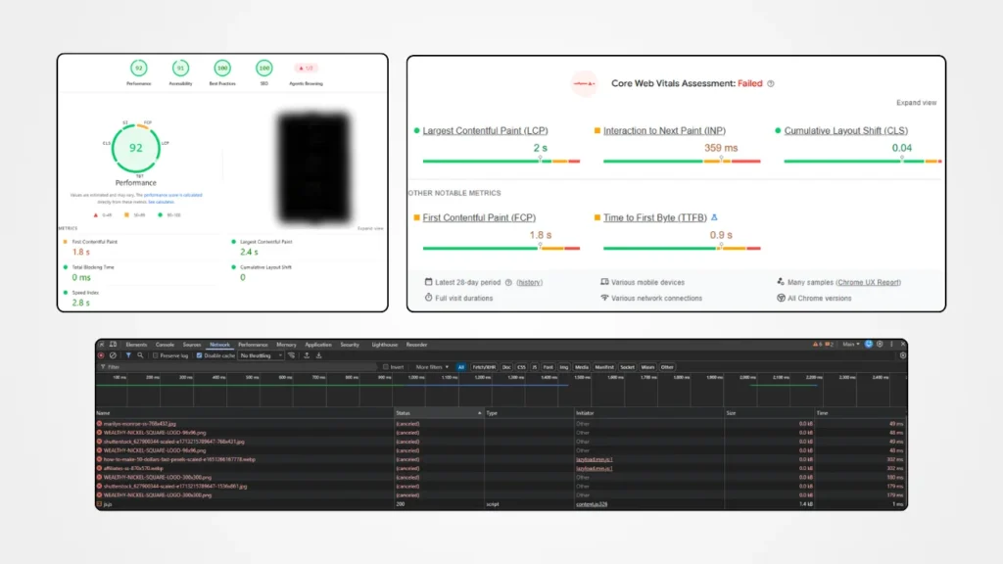Click the INP distribution bar showing 359 ms
Viewport: 1003px width, 564px height.
coord(682,162)
